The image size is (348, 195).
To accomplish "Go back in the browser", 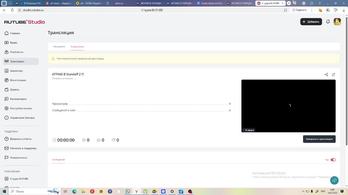I will [4, 10].
